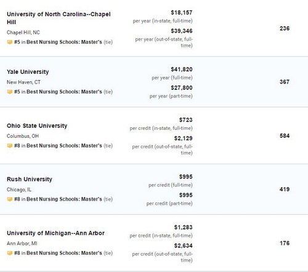Click the ranking badge icon under Yale University
Screen dimensions: 308x272
tap(9, 92)
